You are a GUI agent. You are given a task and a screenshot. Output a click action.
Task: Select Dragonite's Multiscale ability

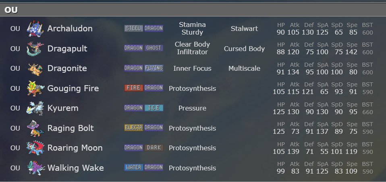tap(244, 68)
